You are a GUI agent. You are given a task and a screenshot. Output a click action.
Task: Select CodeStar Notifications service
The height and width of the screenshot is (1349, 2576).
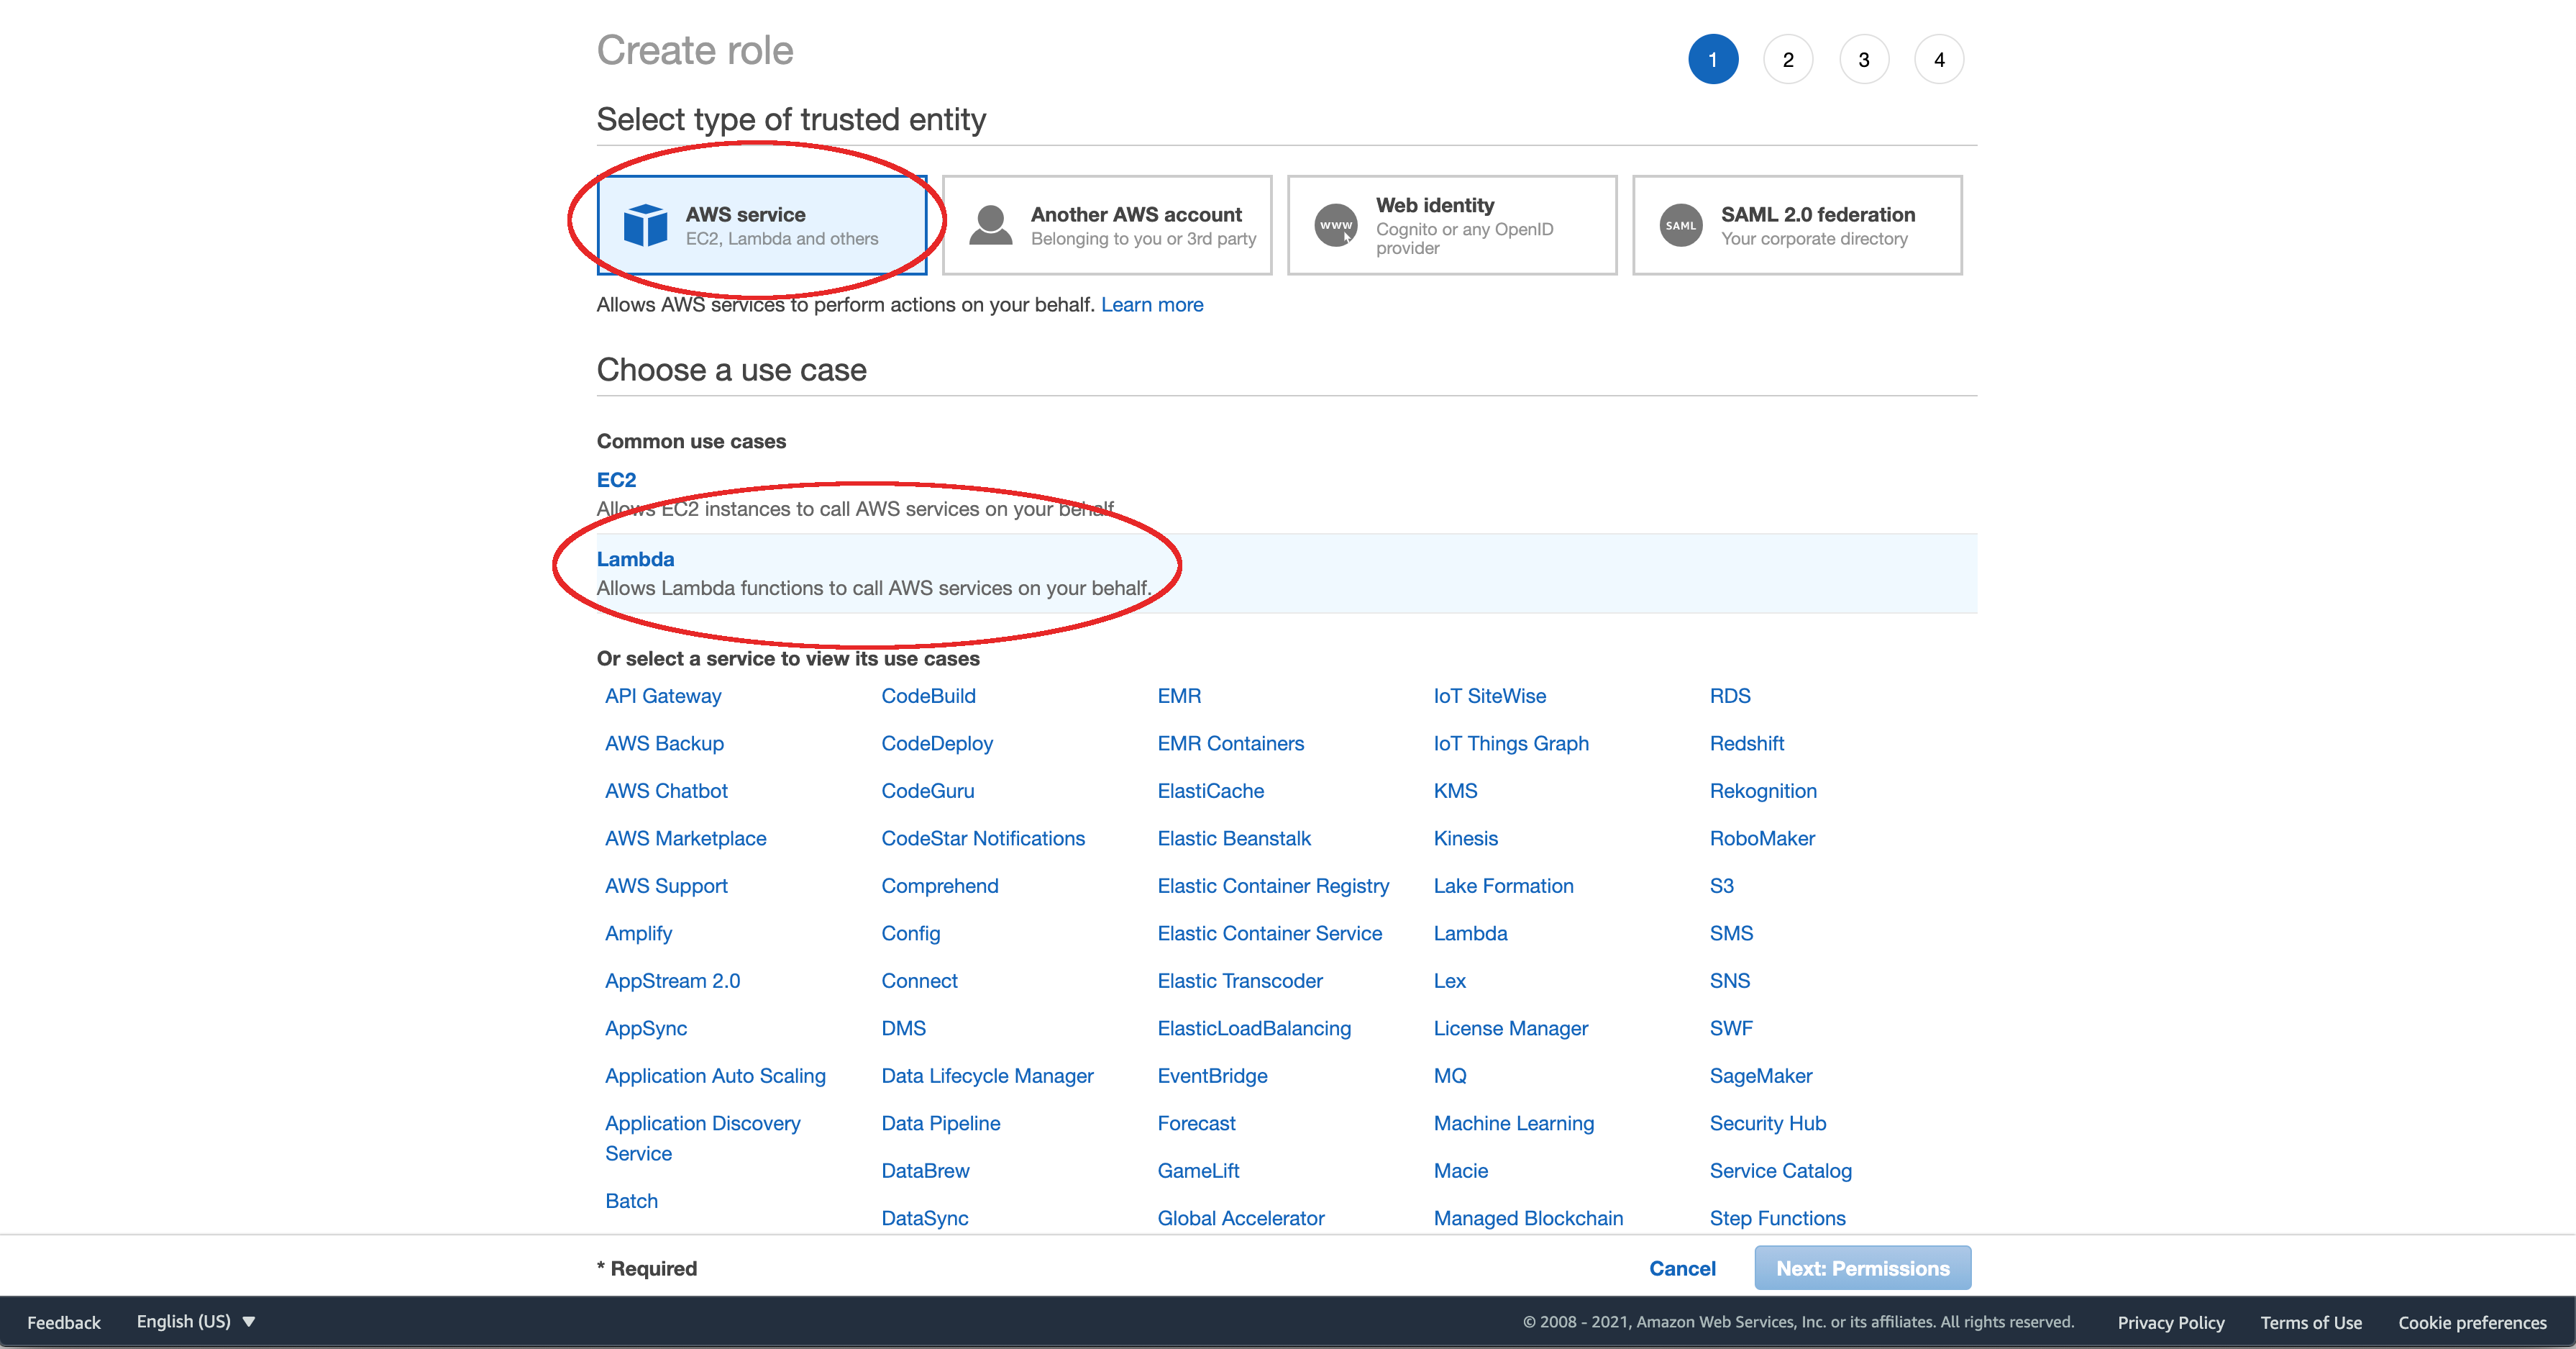coord(983,839)
